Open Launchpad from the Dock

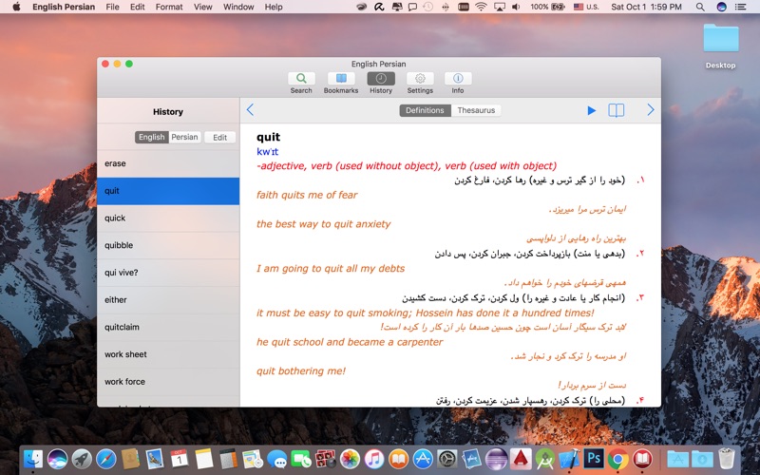click(82, 459)
